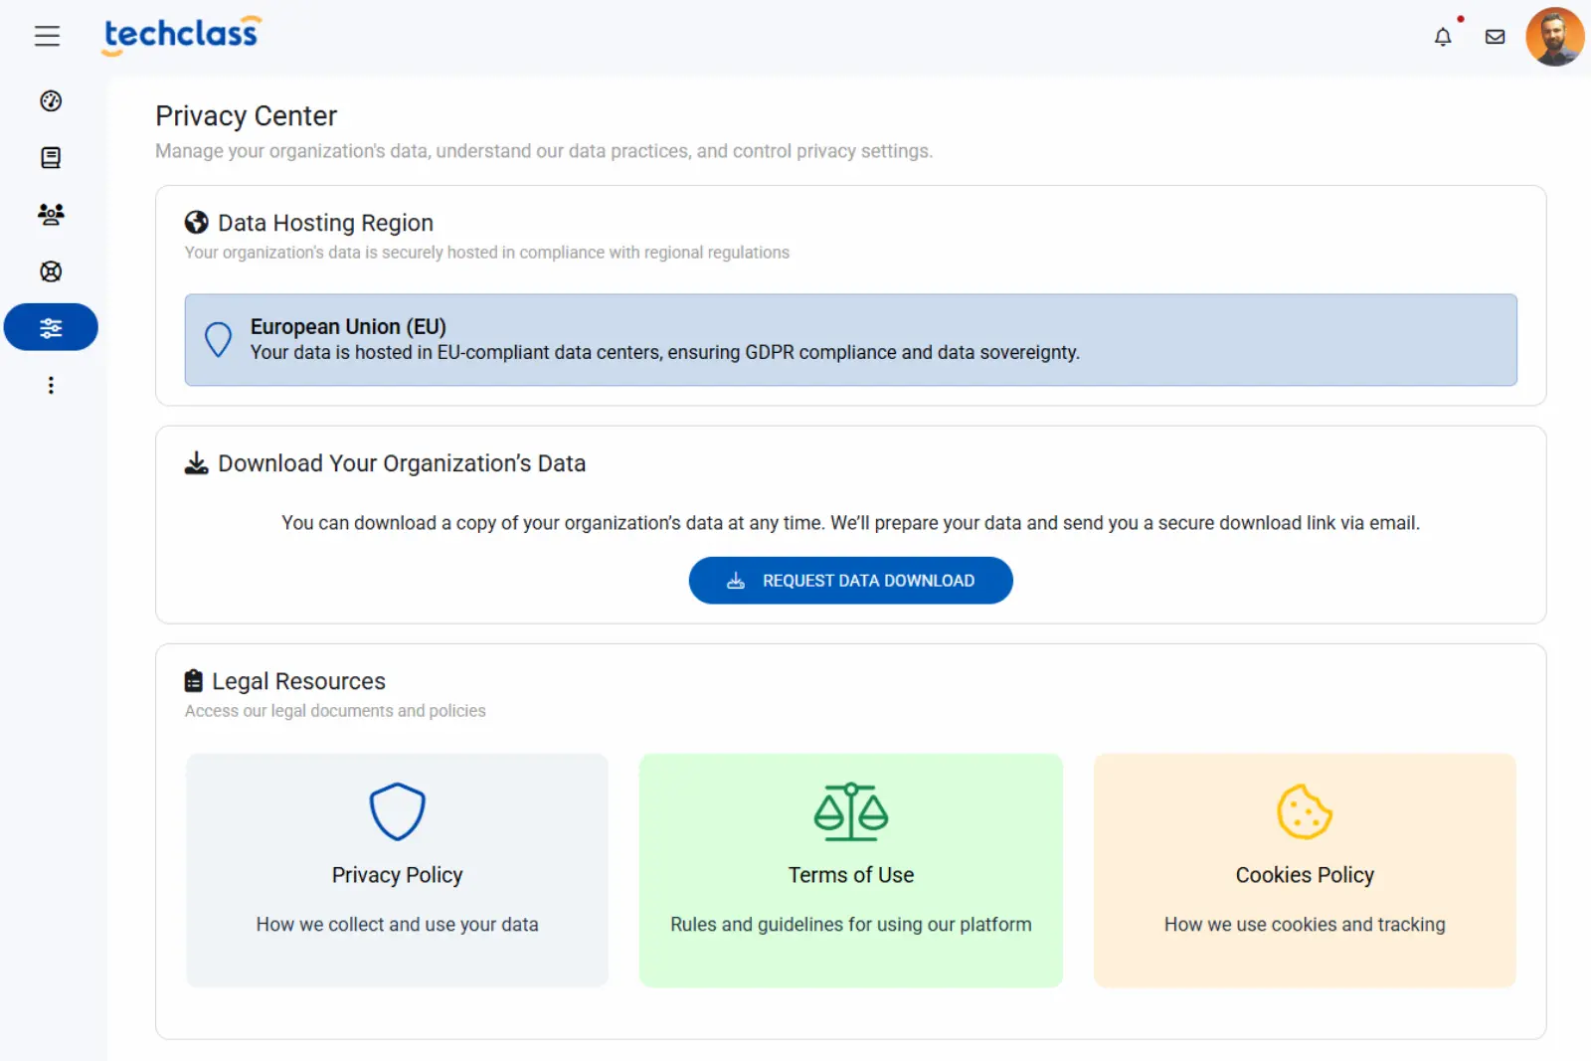Screen dimensions: 1591x1061
Task: Expand the three-dot overflow menu in sidebar
Action: point(50,385)
